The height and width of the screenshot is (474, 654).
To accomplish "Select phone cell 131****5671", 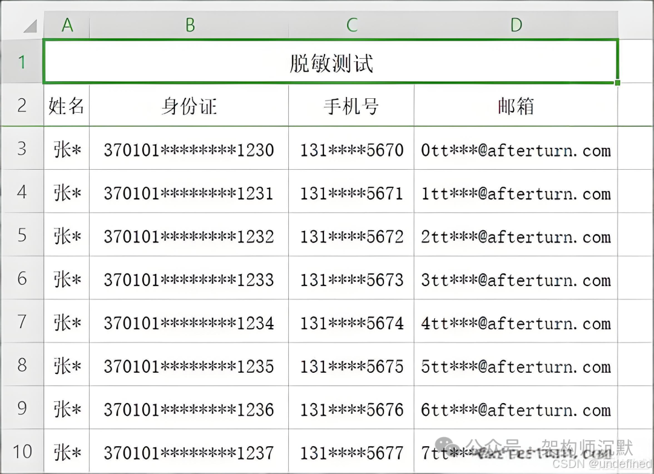I will click(351, 192).
